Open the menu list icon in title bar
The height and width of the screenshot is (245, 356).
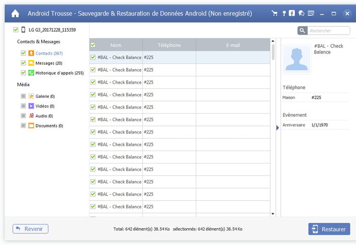point(311,13)
